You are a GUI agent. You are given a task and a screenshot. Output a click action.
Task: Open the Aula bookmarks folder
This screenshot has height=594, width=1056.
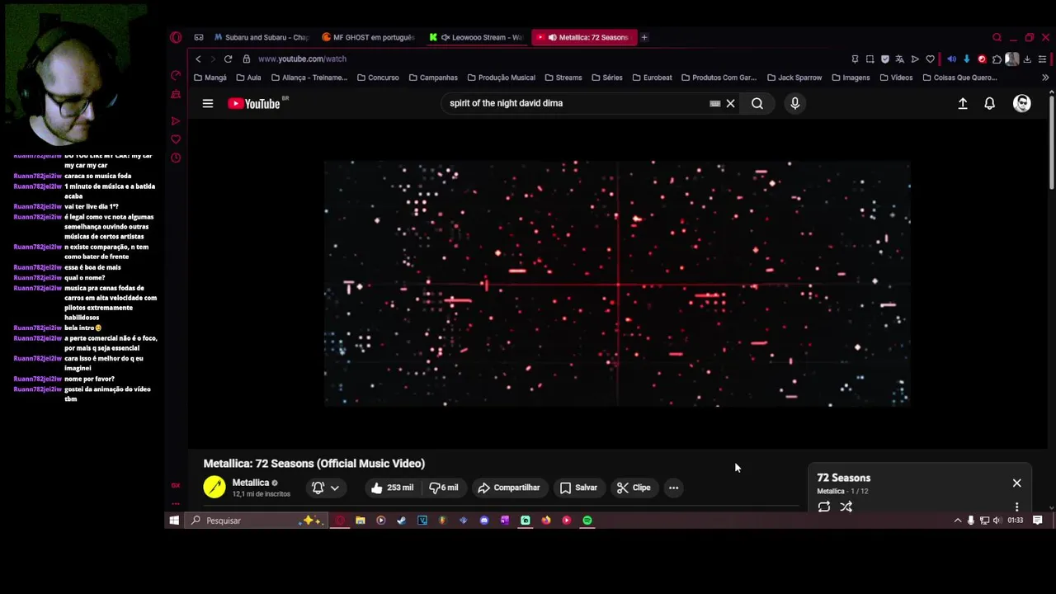coord(248,78)
